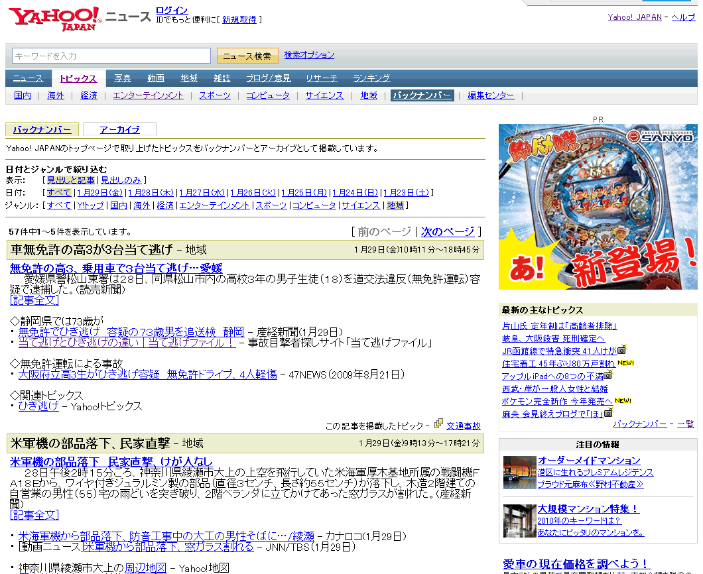Click the ログイン link

point(172,10)
